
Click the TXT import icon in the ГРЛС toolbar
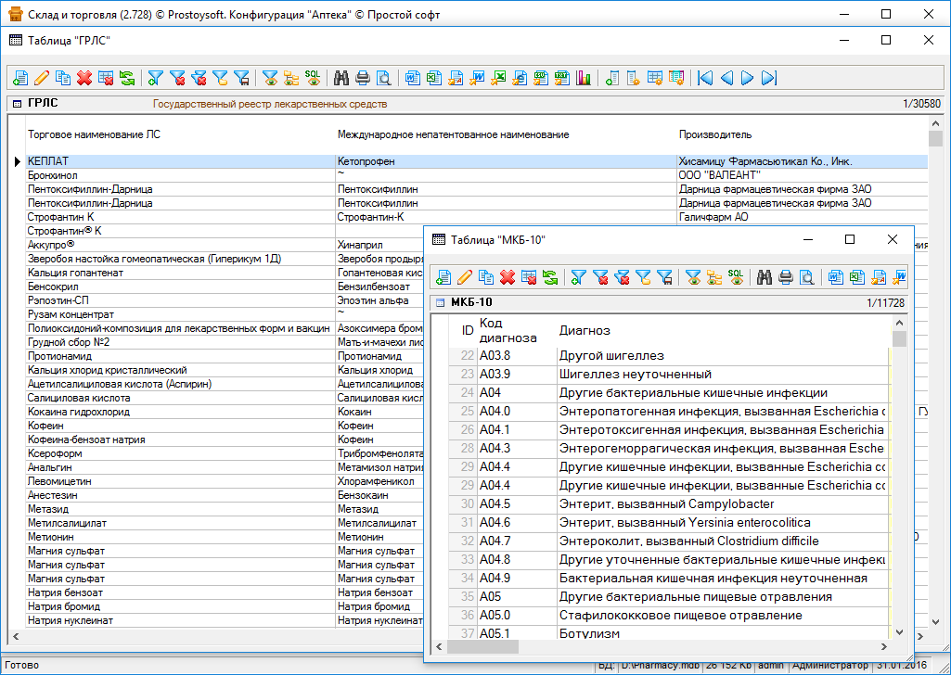tap(562, 78)
